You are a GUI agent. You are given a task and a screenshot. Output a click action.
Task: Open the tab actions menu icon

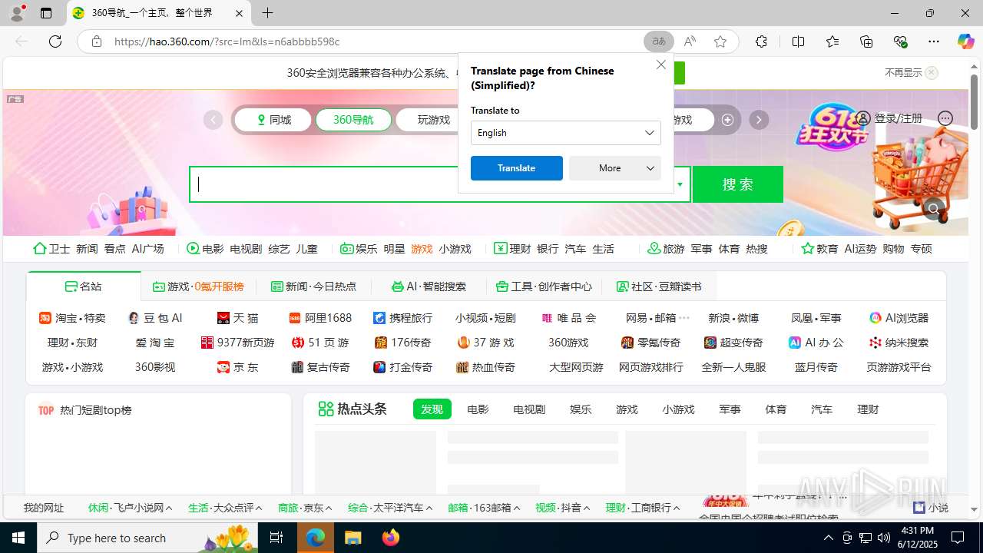[x=46, y=13]
